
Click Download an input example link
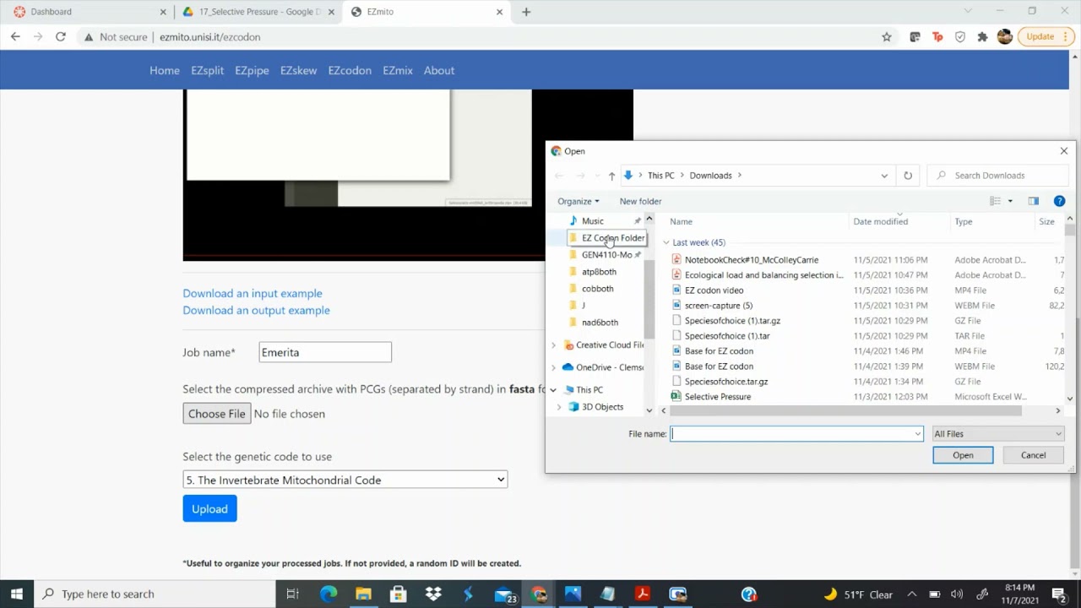(x=253, y=293)
